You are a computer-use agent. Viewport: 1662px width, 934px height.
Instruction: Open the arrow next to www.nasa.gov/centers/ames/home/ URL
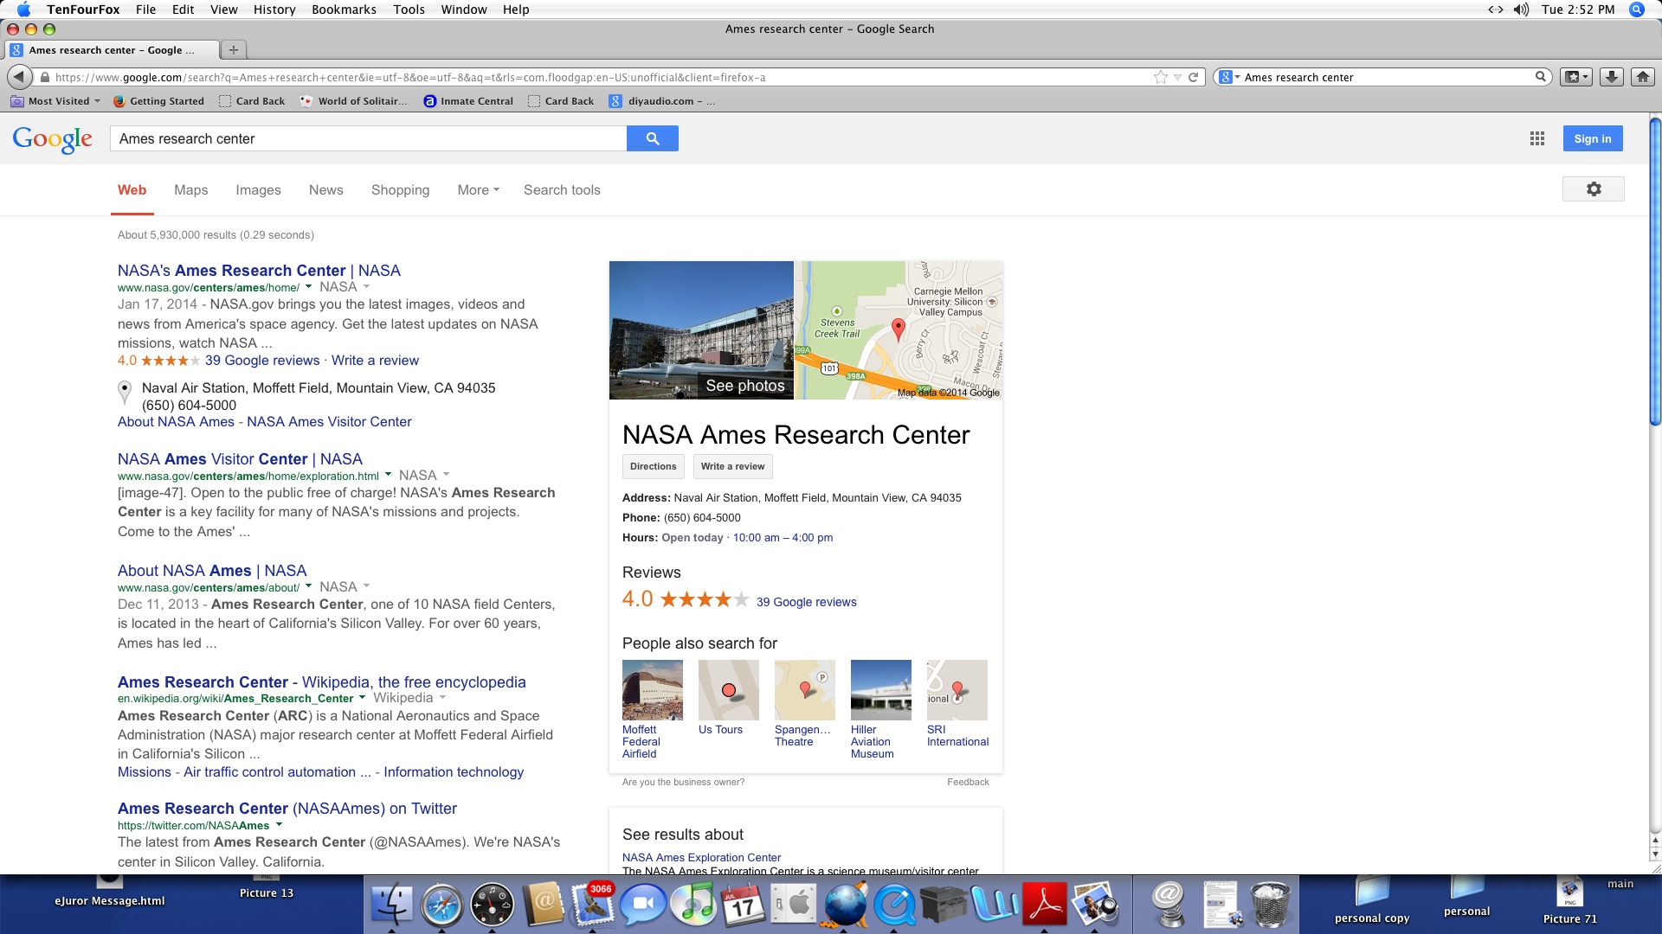(308, 286)
